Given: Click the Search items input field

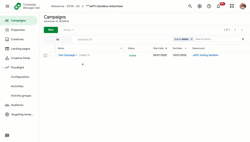Looking at the screenshot, I should click(x=218, y=39).
